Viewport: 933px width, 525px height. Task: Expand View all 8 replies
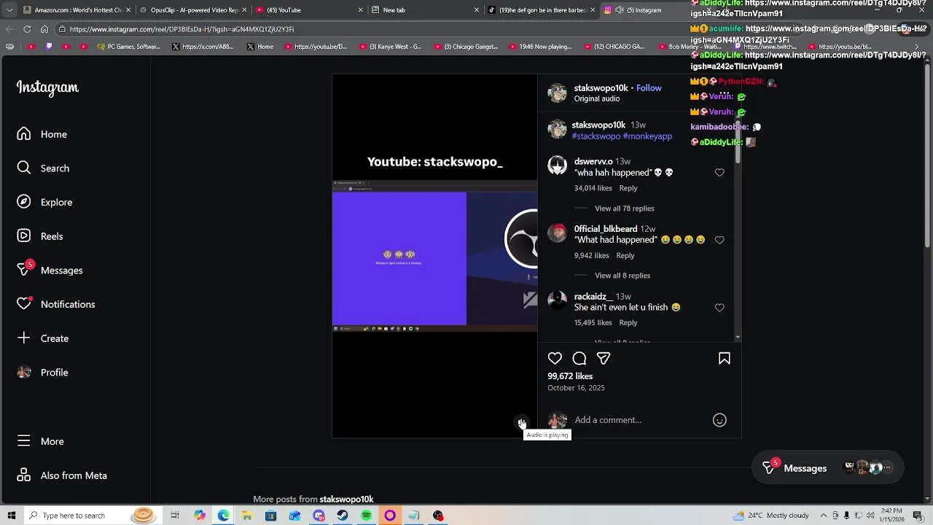(x=622, y=276)
